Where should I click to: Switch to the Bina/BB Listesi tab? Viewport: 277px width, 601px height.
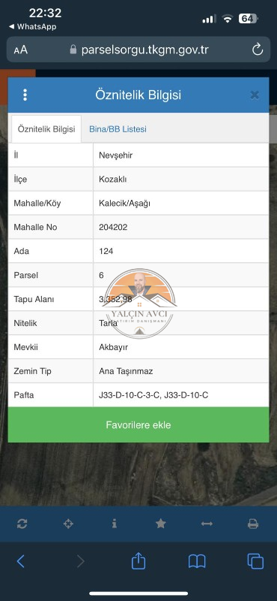(x=118, y=129)
